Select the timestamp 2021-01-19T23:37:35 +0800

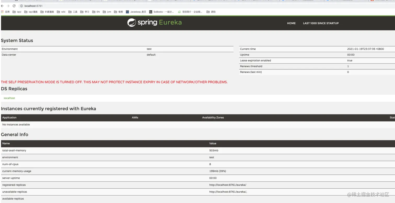point(365,49)
